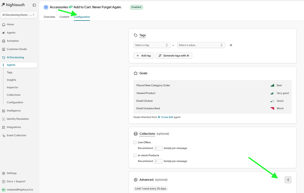
Task: Enable the Live Offers collection
Action: tap(135, 142)
